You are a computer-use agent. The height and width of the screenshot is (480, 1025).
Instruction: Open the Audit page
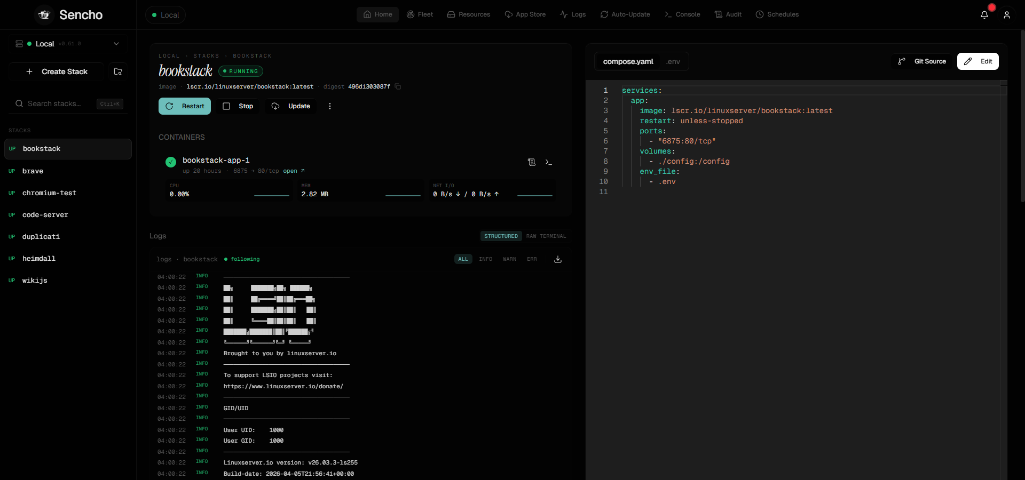tap(728, 14)
